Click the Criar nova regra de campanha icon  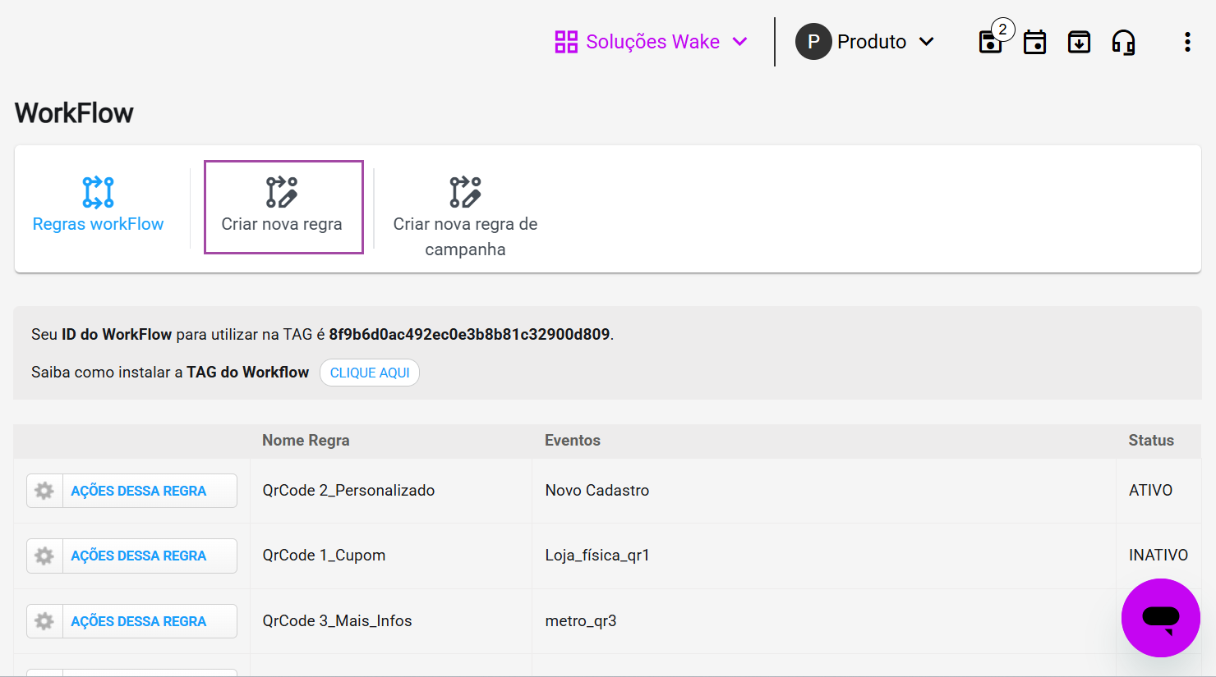(465, 192)
